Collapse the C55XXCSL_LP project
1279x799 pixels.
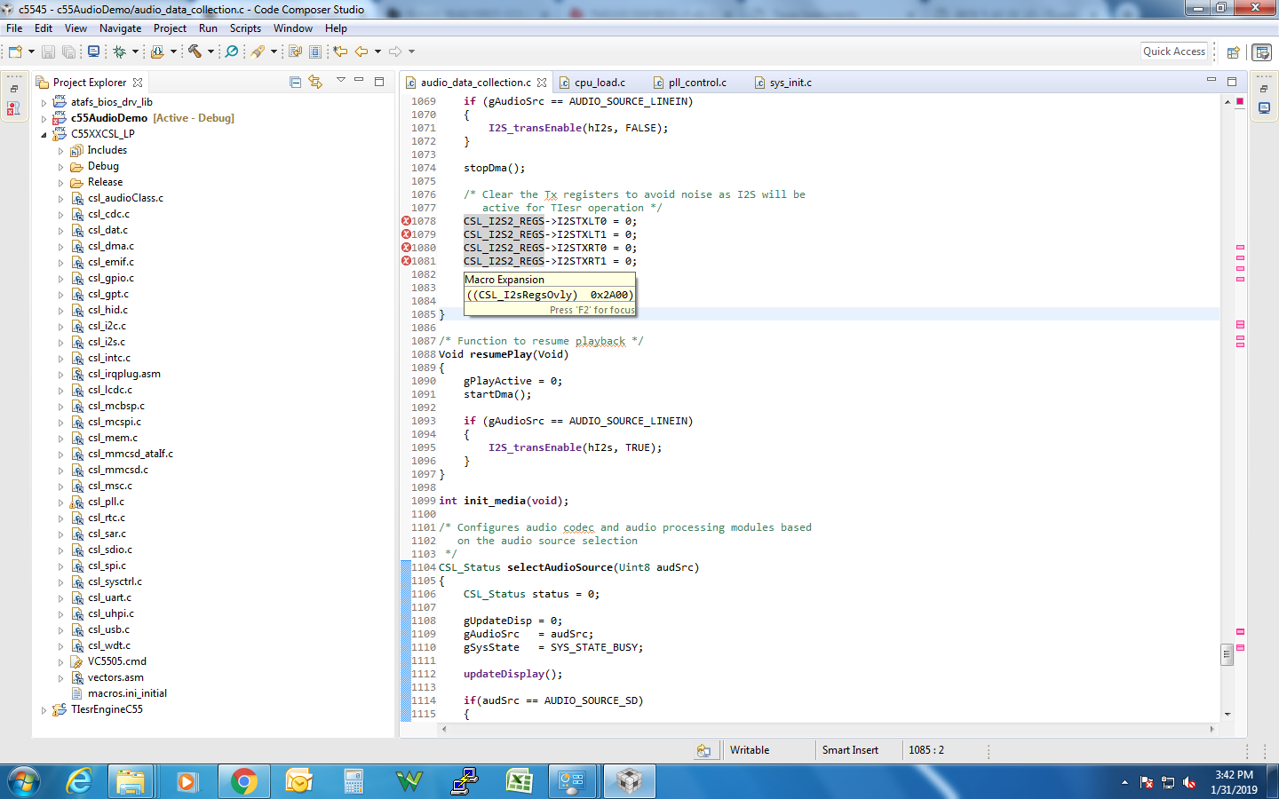[44, 134]
